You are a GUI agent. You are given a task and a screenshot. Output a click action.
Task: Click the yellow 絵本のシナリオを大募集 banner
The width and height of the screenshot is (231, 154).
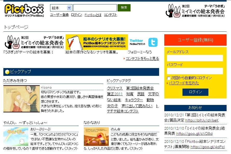pos(97,42)
